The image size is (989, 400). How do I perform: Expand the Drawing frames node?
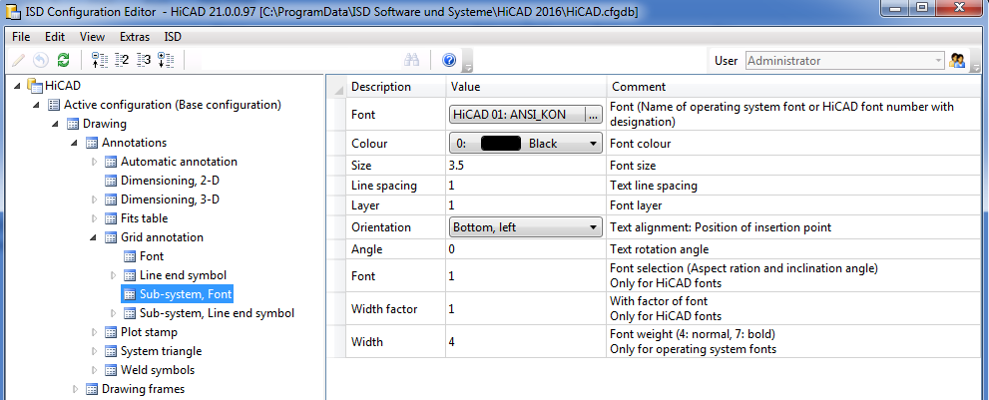coord(75,389)
